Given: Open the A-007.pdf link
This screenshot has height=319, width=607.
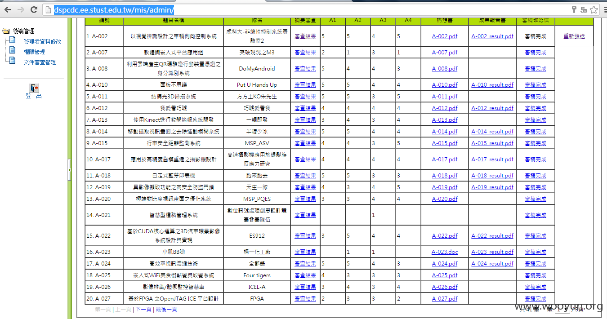Looking at the screenshot, I should [x=445, y=53].
